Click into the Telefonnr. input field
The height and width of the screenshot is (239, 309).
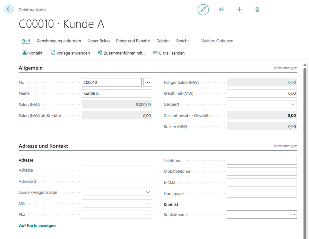tap(262, 160)
